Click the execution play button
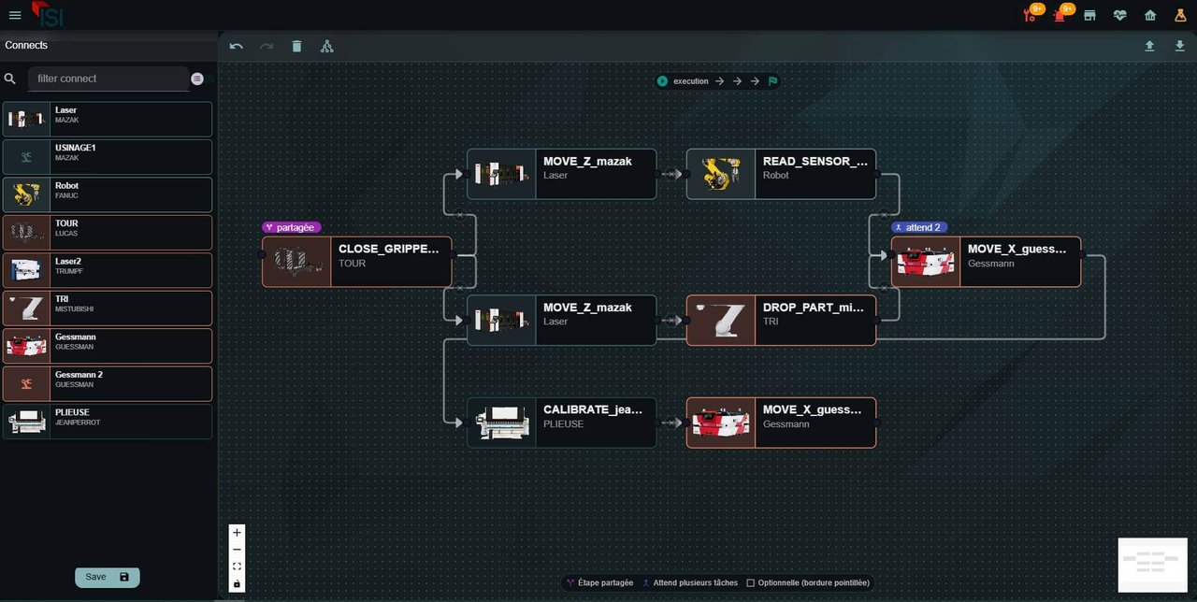1197x602 pixels. (662, 81)
